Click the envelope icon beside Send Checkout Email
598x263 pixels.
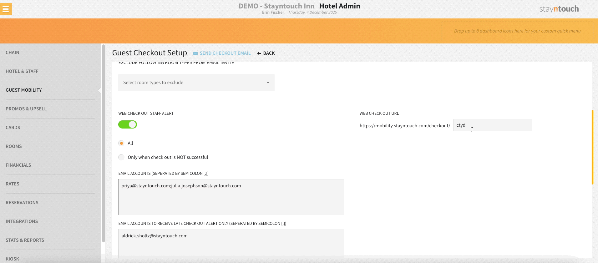pos(195,53)
